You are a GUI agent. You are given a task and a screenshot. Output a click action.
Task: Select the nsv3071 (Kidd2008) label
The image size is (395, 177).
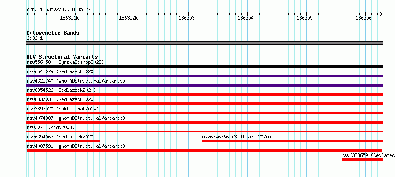tap(51, 127)
